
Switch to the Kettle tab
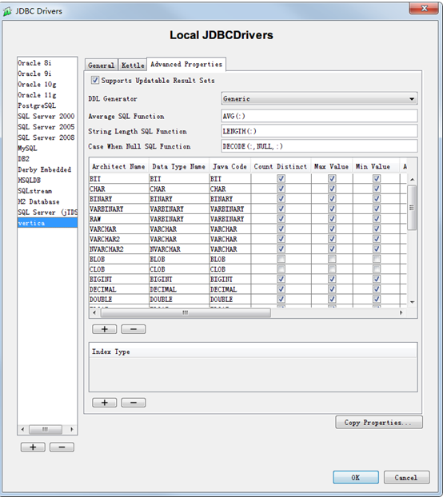(x=133, y=66)
